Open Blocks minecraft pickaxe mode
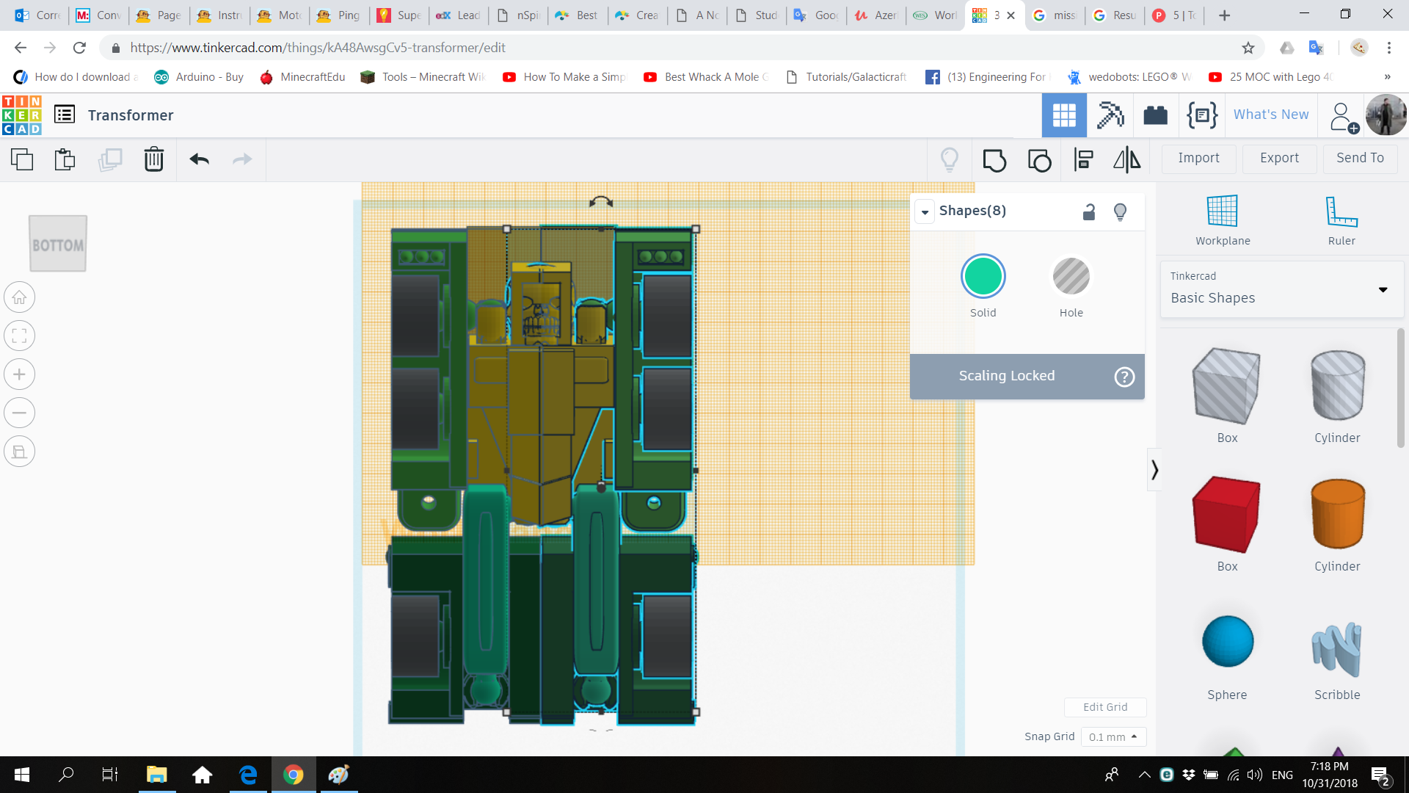 coord(1110,115)
